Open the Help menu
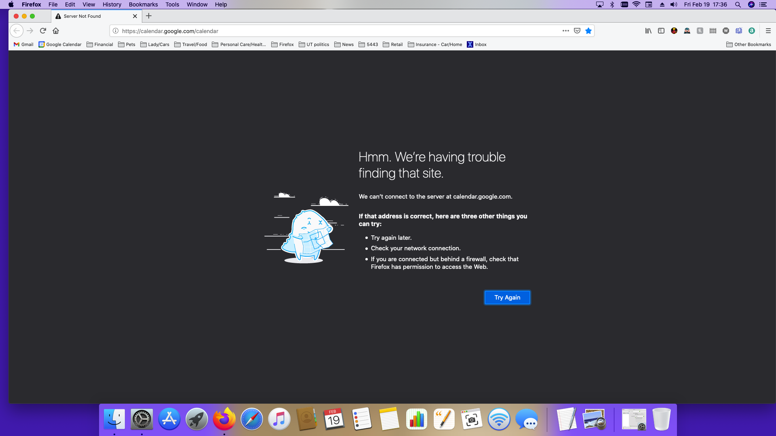The image size is (776, 436). tap(221, 4)
